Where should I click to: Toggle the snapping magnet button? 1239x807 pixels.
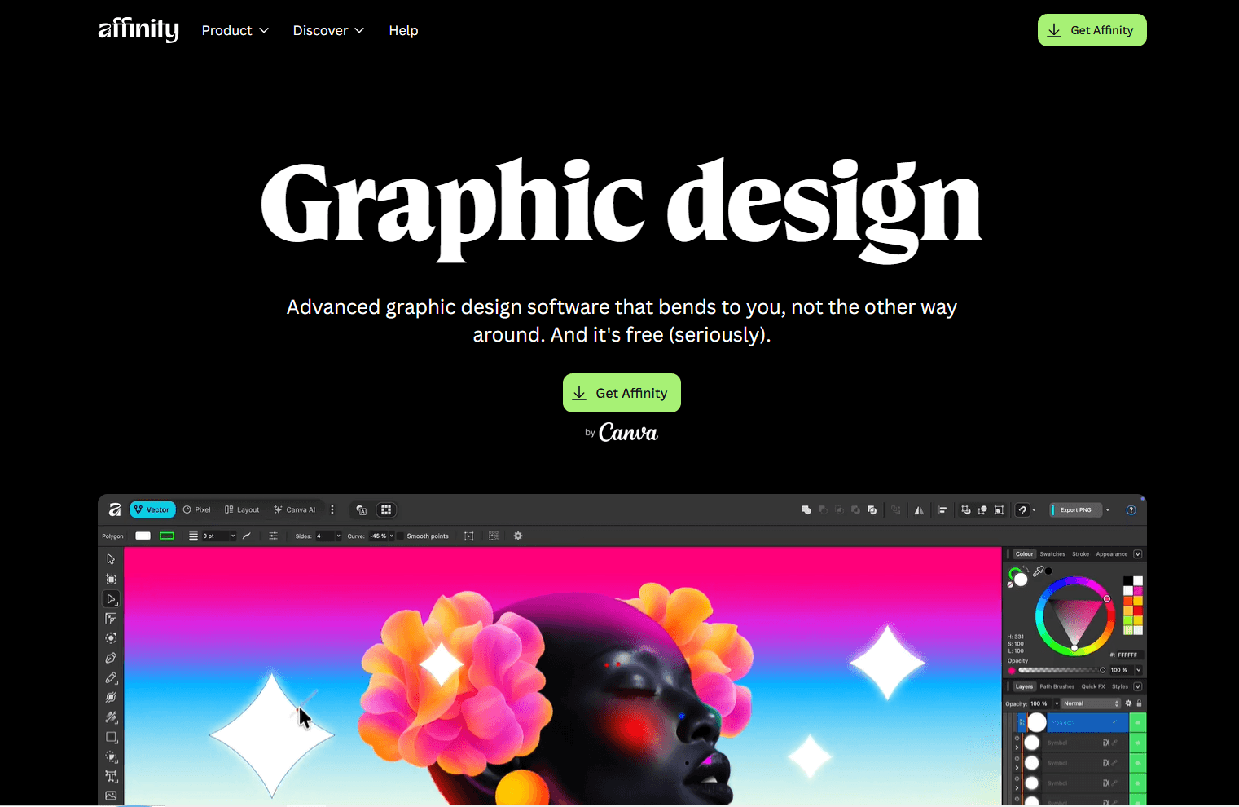pos(1023,509)
